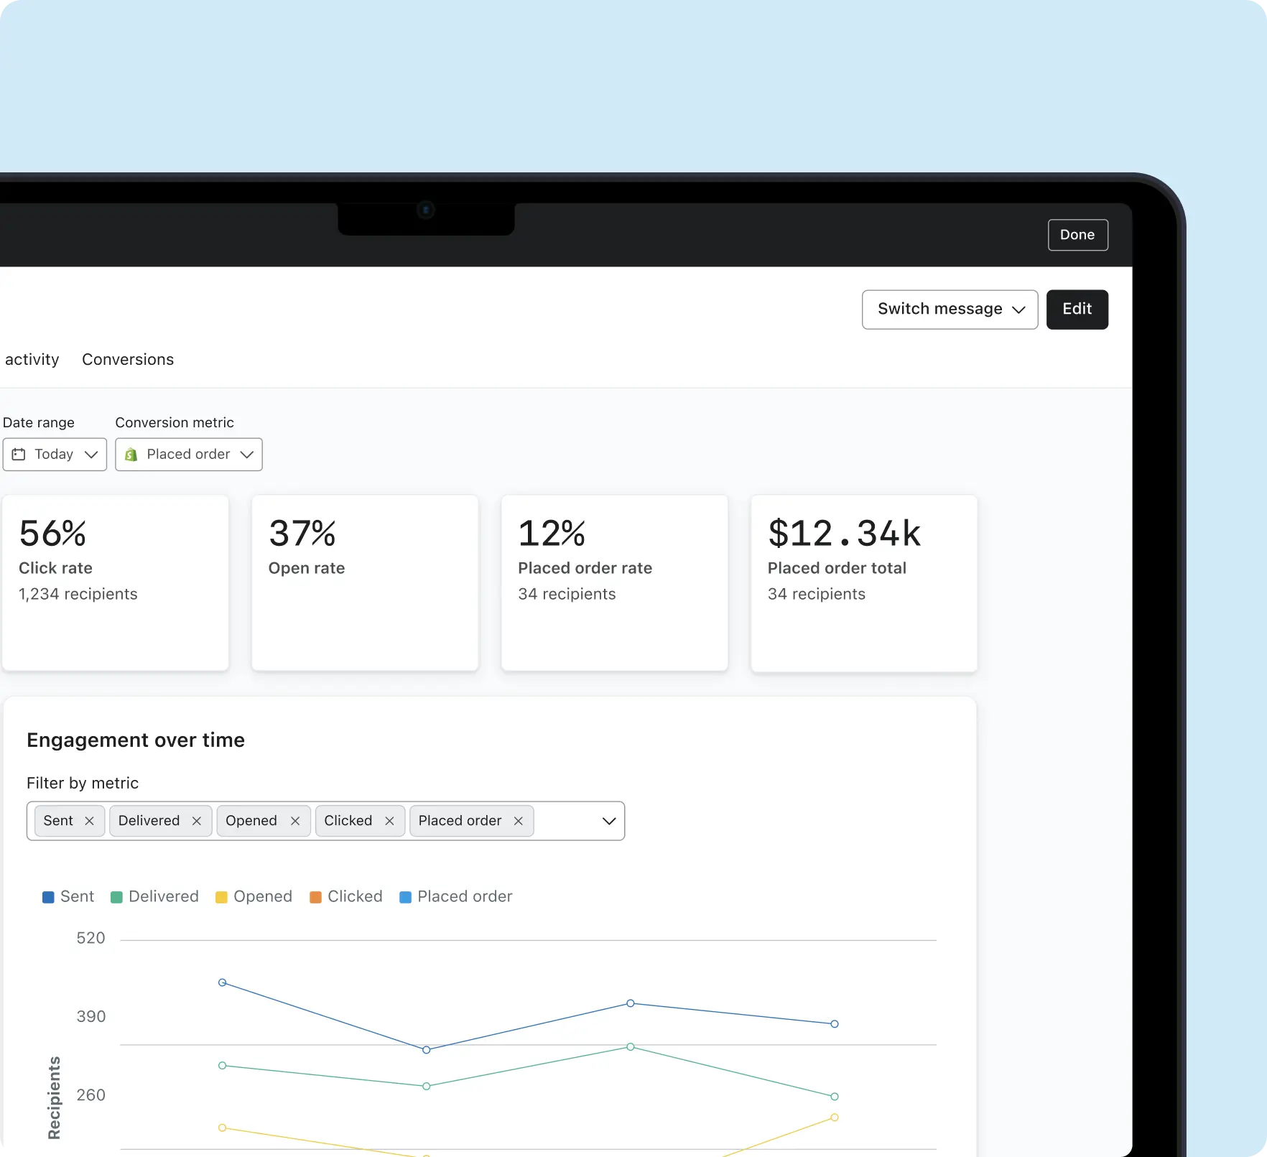Click the $12.34k Placed order total card
The height and width of the screenshot is (1157, 1267).
click(x=864, y=583)
